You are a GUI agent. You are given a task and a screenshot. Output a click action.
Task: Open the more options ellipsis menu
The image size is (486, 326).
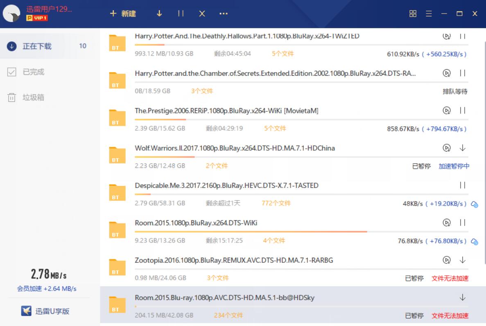tap(223, 14)
